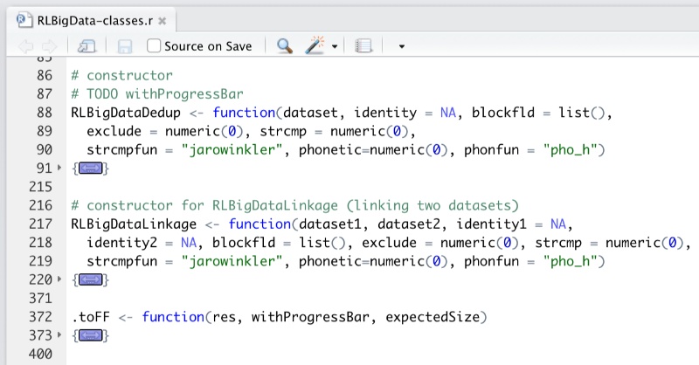Open Find/Replace magnifier icon
The width and height of the screenshot is (699, 365).
point(285,46)
